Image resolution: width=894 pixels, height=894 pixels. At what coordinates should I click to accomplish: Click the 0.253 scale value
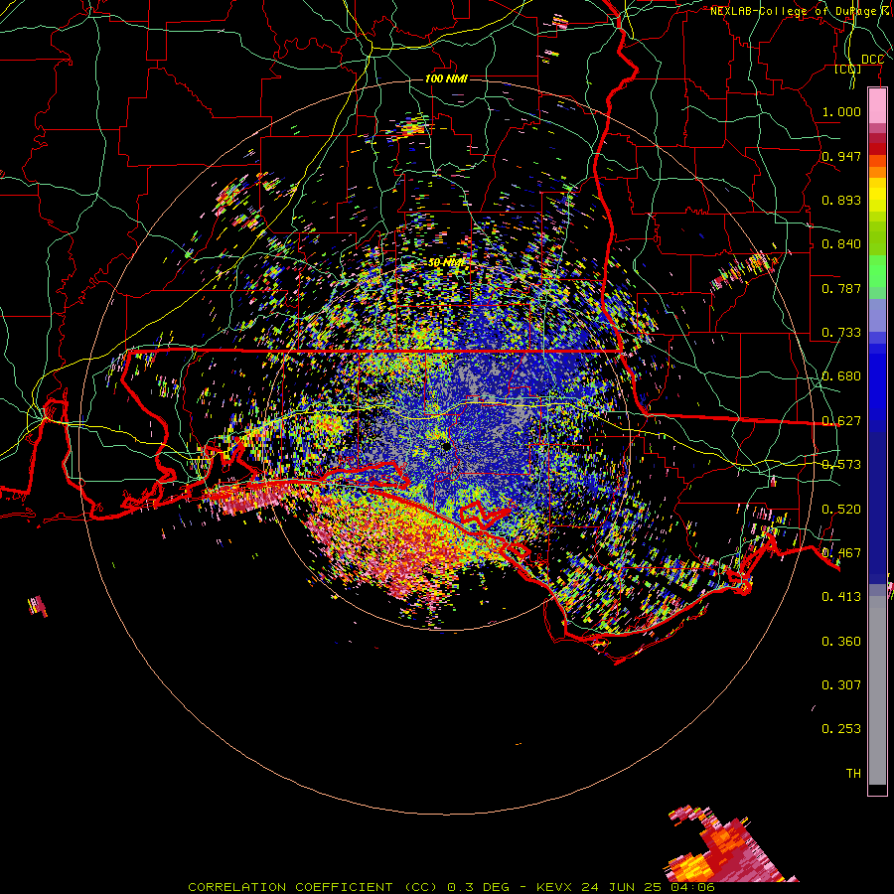click(x=841, y=729)
